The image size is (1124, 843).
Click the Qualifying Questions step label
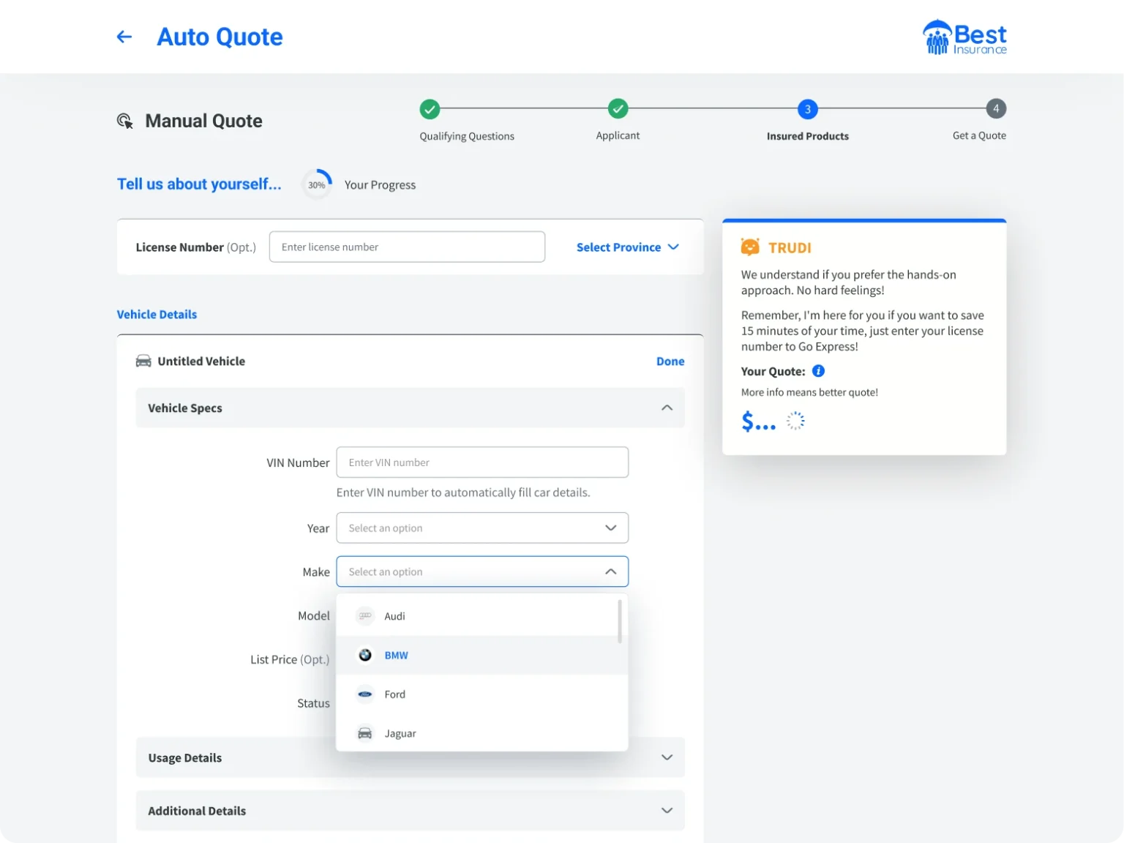click(x=467, y=136)
